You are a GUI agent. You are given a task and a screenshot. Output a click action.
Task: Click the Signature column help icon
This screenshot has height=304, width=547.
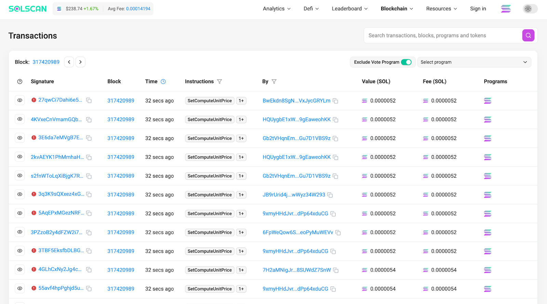(20, 82)
